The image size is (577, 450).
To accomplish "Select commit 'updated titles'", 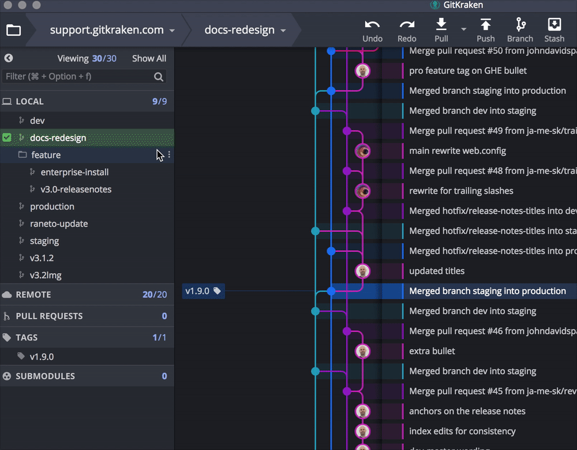I will (437, 271).
